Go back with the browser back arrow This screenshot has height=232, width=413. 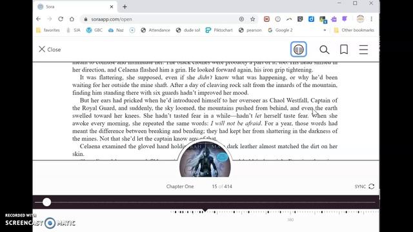[x=39, y=19]
